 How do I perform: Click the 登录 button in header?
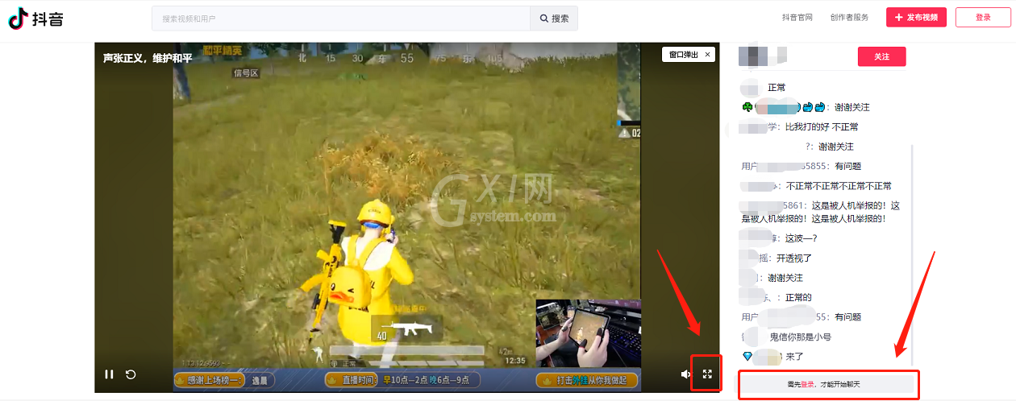click(983, 17)
